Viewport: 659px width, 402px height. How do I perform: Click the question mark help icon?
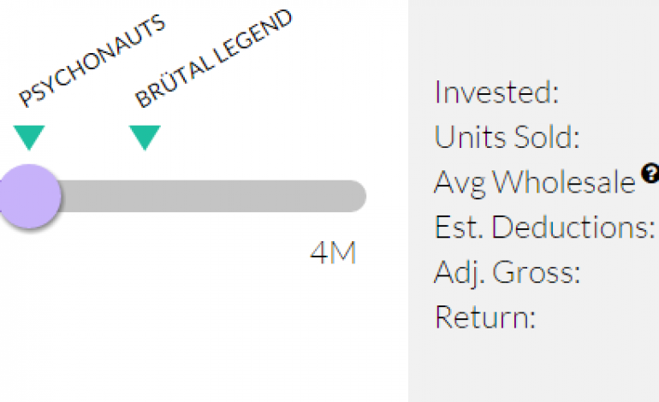click(x=650, y=174)
